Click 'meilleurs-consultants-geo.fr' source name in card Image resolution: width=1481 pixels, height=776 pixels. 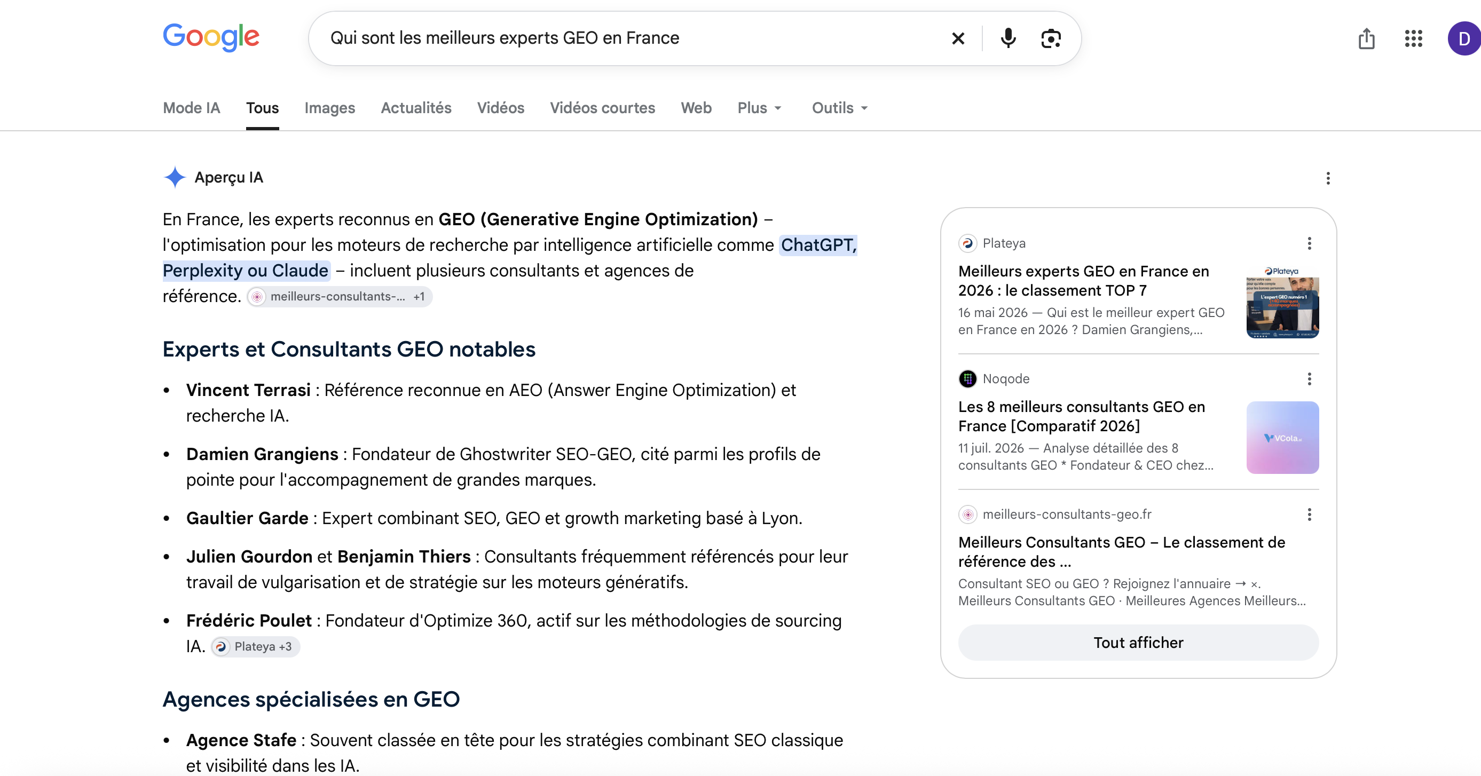[x=1067, y=514]
